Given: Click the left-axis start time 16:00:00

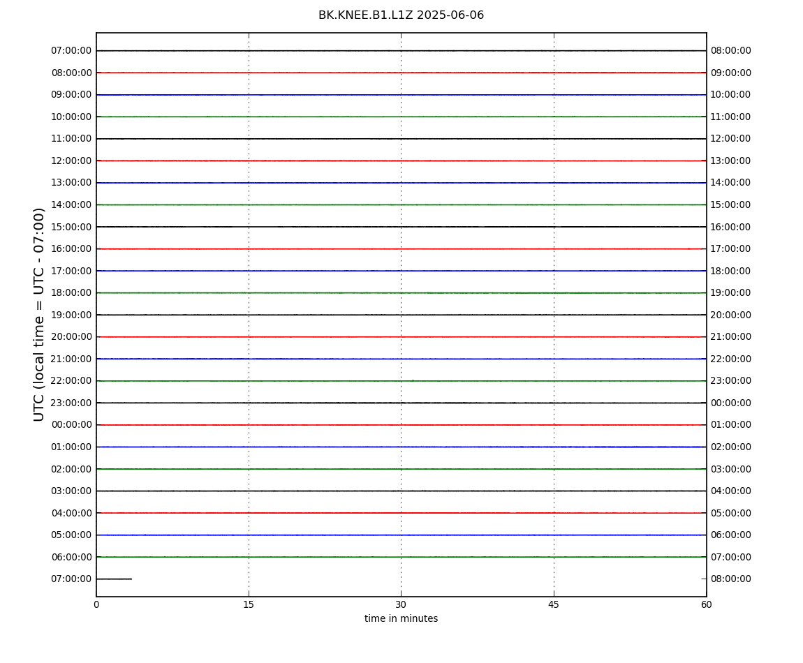Looking at the screenshot, I should point(72,249).
